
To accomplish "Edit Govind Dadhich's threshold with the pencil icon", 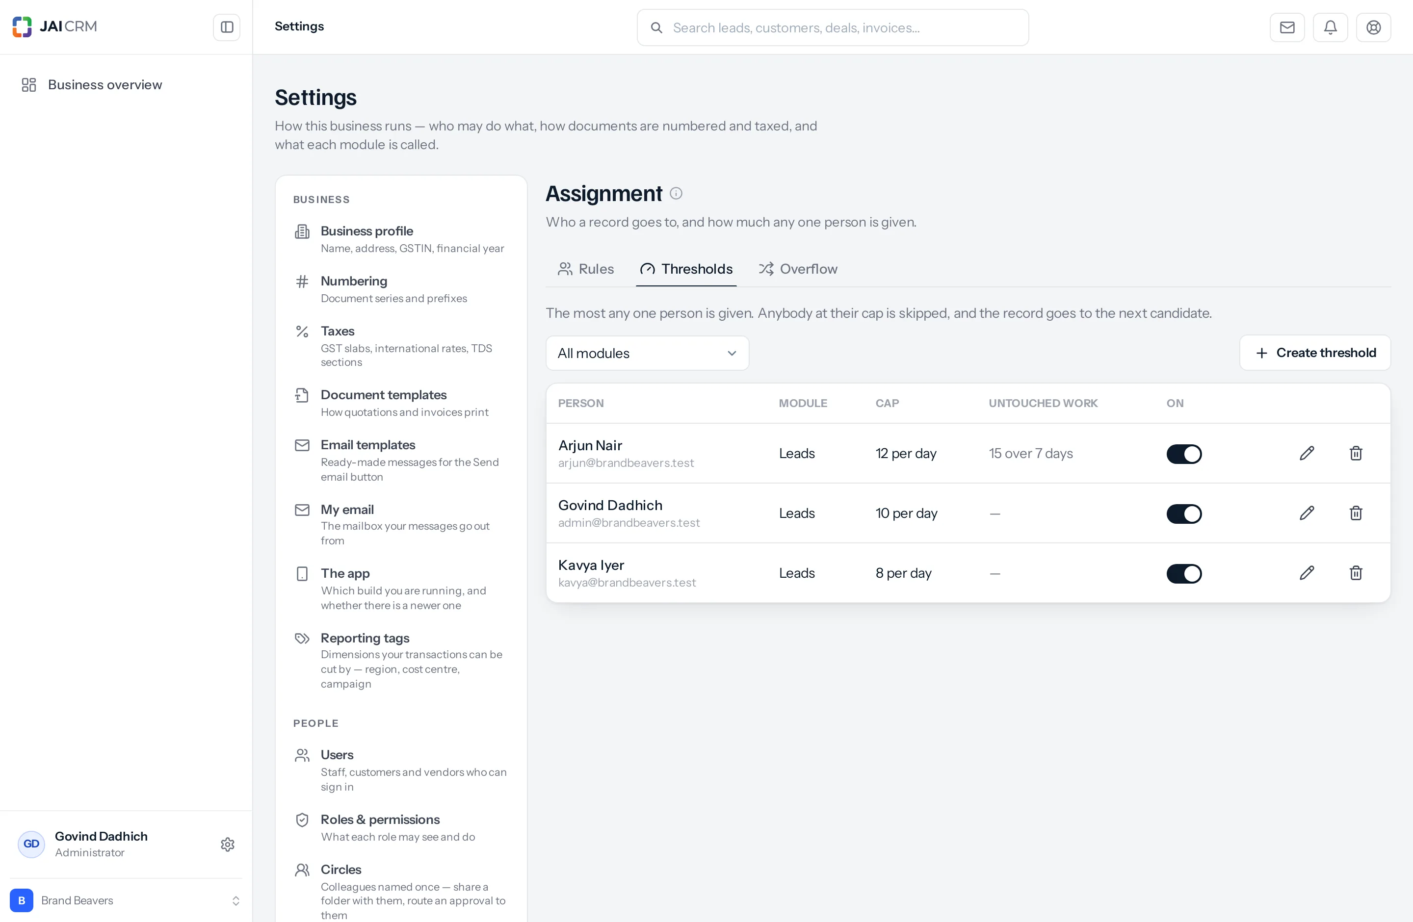I will [1307, 513].
